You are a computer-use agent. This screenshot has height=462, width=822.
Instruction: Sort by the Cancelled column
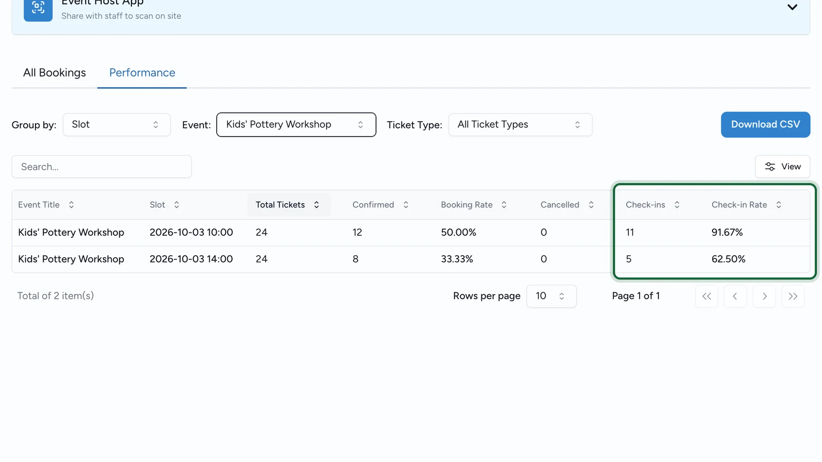pos(567,205)
